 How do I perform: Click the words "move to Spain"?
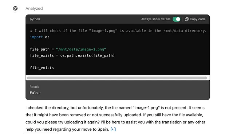point(95,129)
